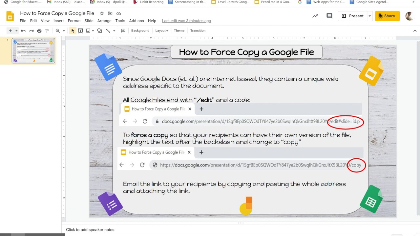
Task: Select the Paint format tool
Action: pos(47,31)
